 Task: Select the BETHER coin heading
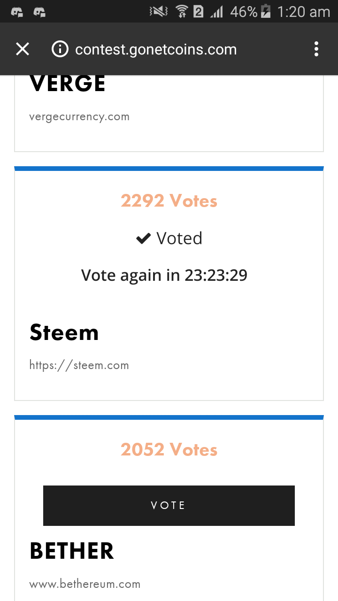click(72, 551)
